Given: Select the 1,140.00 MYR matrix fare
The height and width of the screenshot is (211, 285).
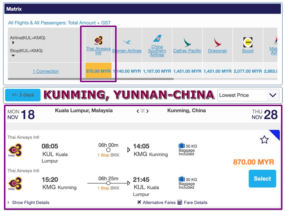Looking at the screenshot, I should 127,71.
